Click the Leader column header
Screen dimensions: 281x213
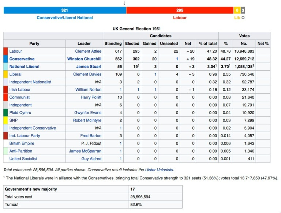coord(84,44)
